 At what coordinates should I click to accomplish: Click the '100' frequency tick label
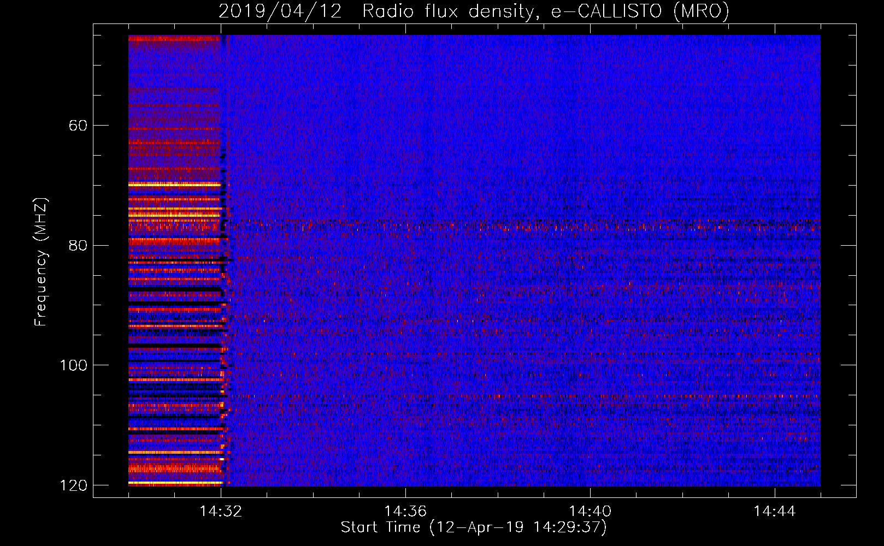74,365
